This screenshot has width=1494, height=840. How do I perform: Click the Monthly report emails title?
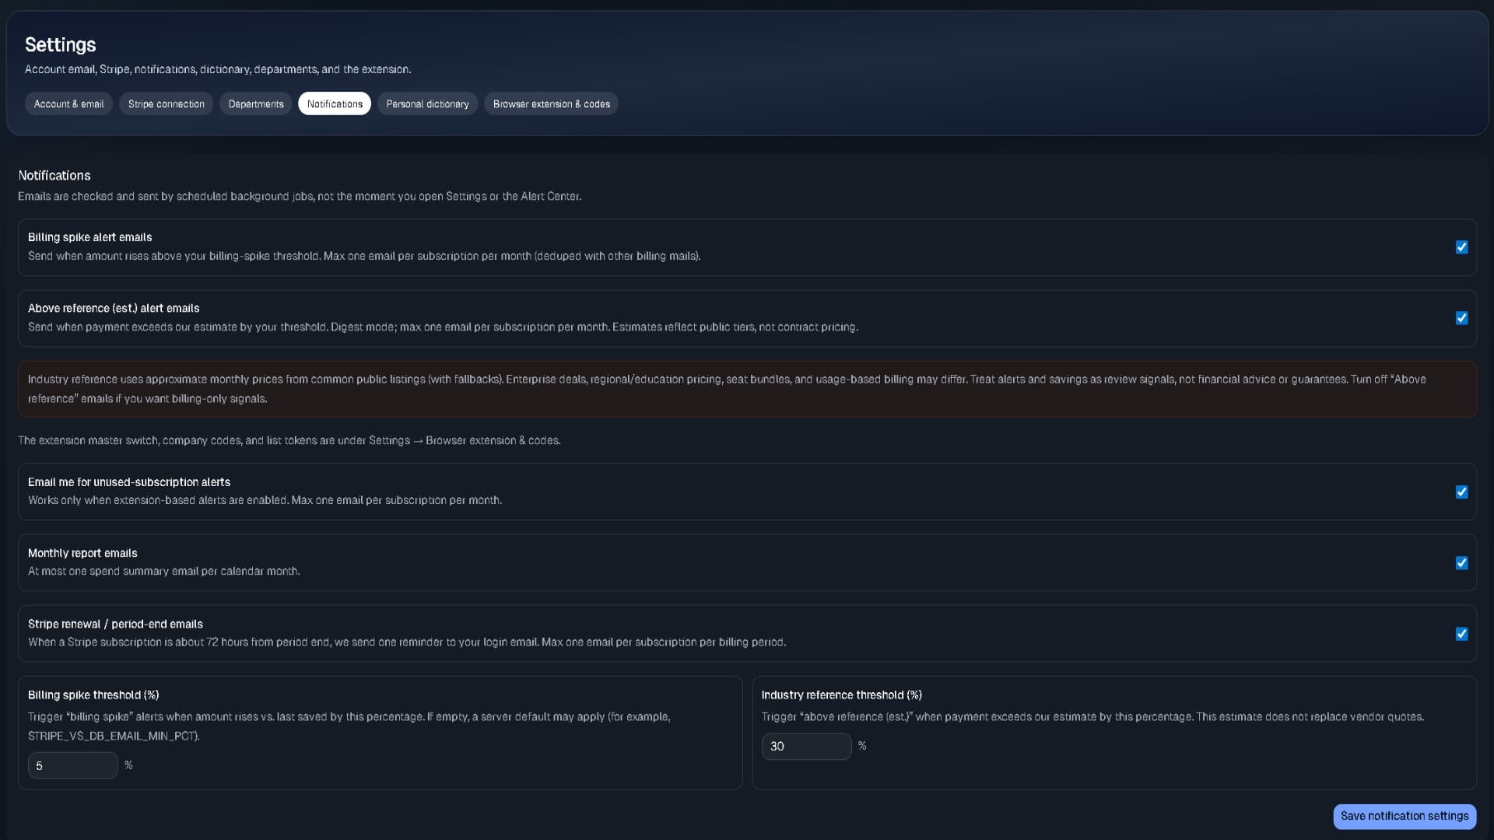(82, 553)
